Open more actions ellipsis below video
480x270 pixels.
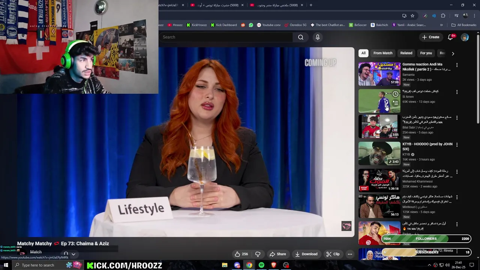point(350,254)
